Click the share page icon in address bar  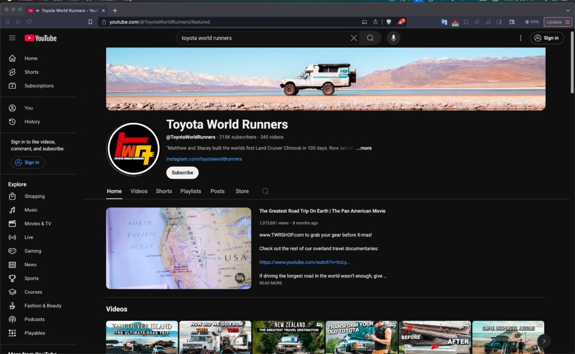click(x=375, y=22)
